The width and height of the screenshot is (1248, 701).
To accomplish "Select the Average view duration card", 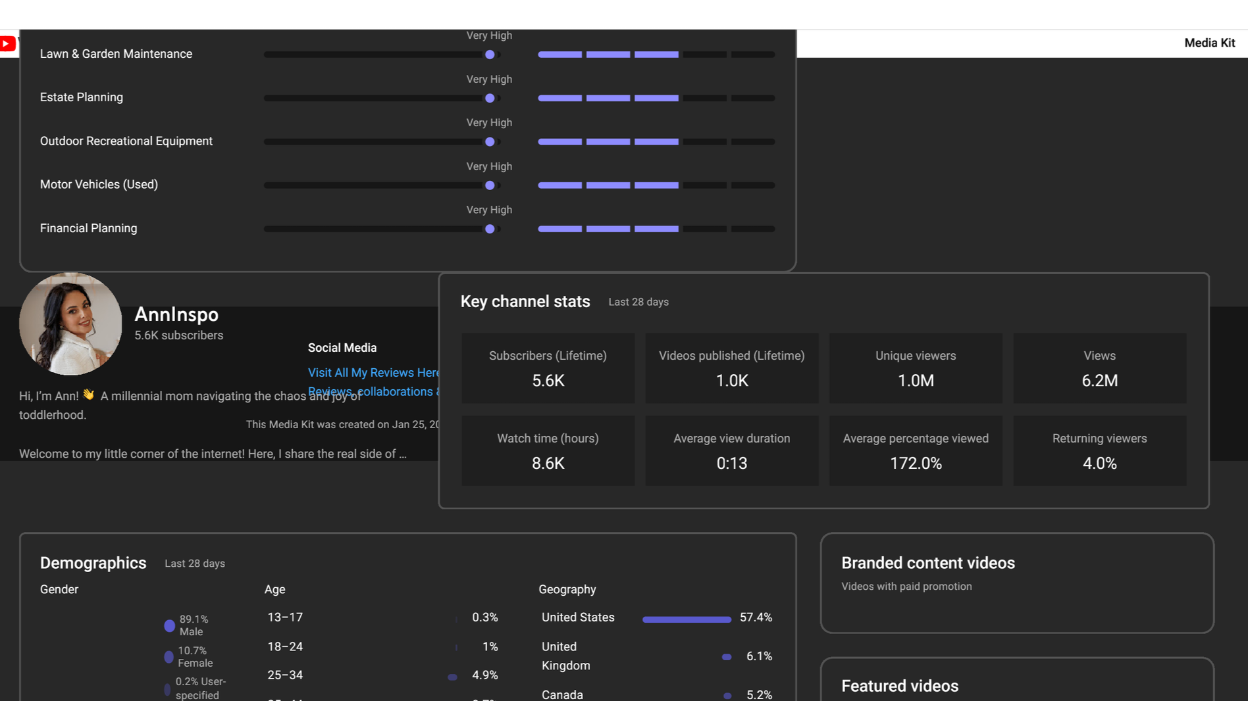I will pos(732,450).
